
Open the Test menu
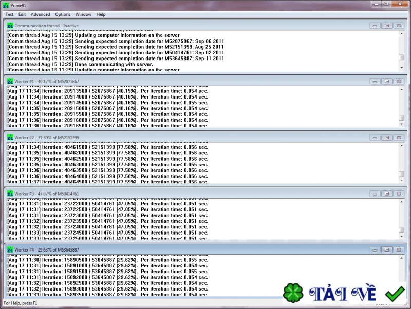(9, 14)
